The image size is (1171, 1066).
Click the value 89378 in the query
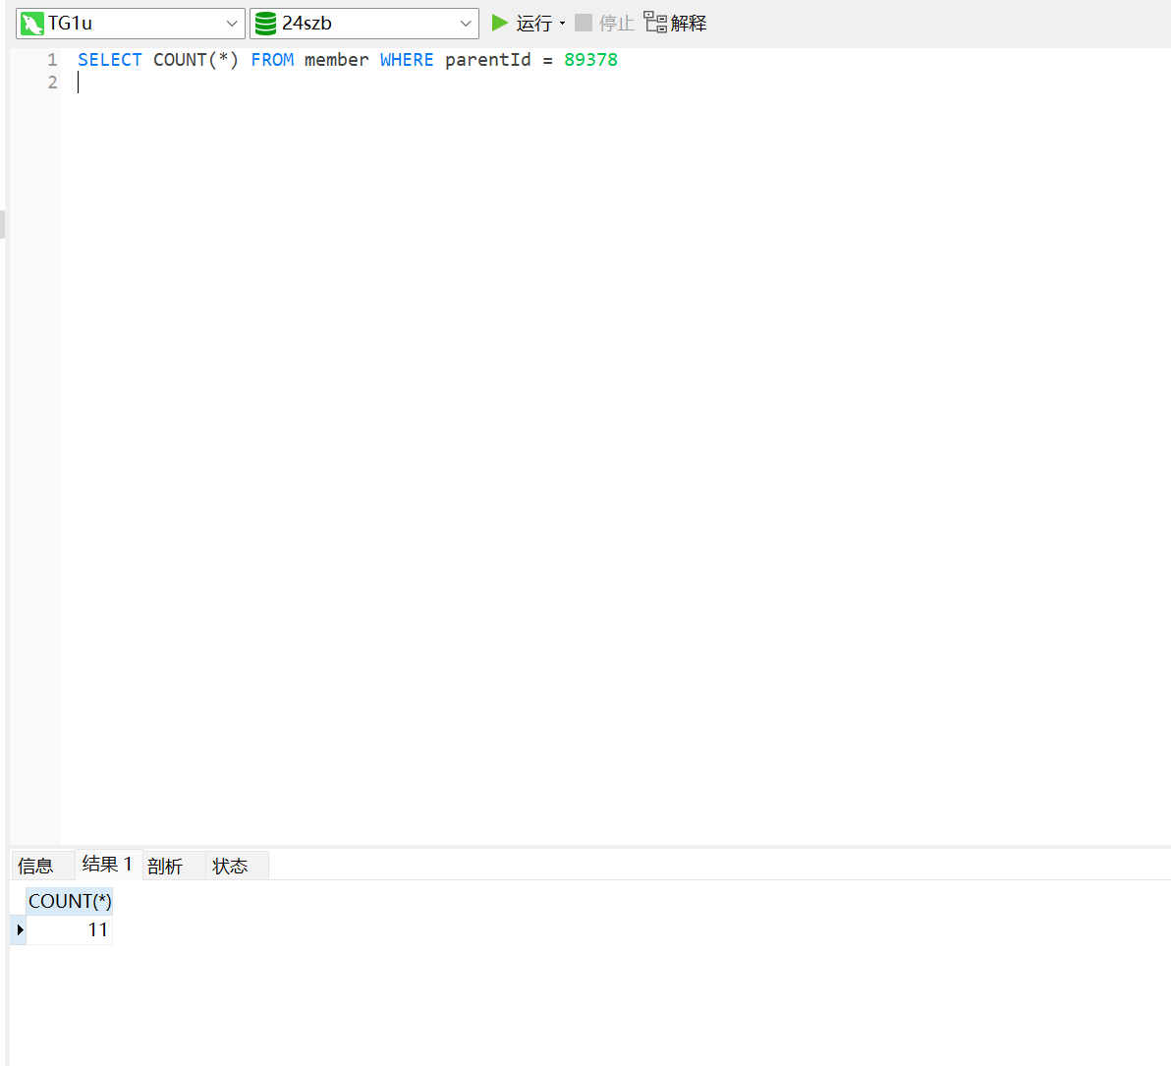click(590, 60)
